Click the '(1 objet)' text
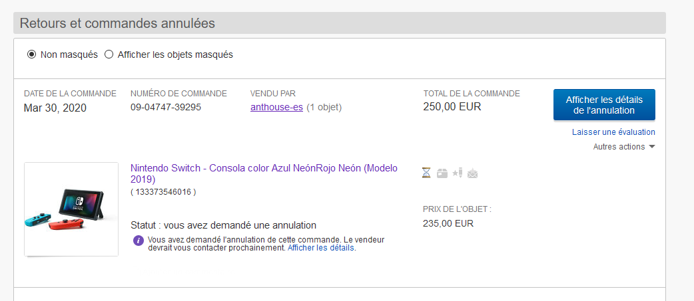 [x=324, y=107]
